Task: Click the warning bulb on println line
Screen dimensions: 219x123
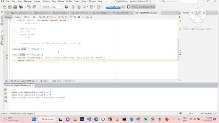Action: point(7,58)
